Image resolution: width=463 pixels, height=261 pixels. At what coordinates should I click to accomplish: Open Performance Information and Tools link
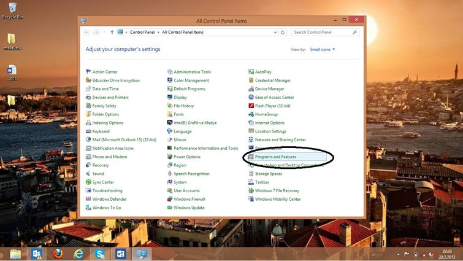[x=206, y=148]
